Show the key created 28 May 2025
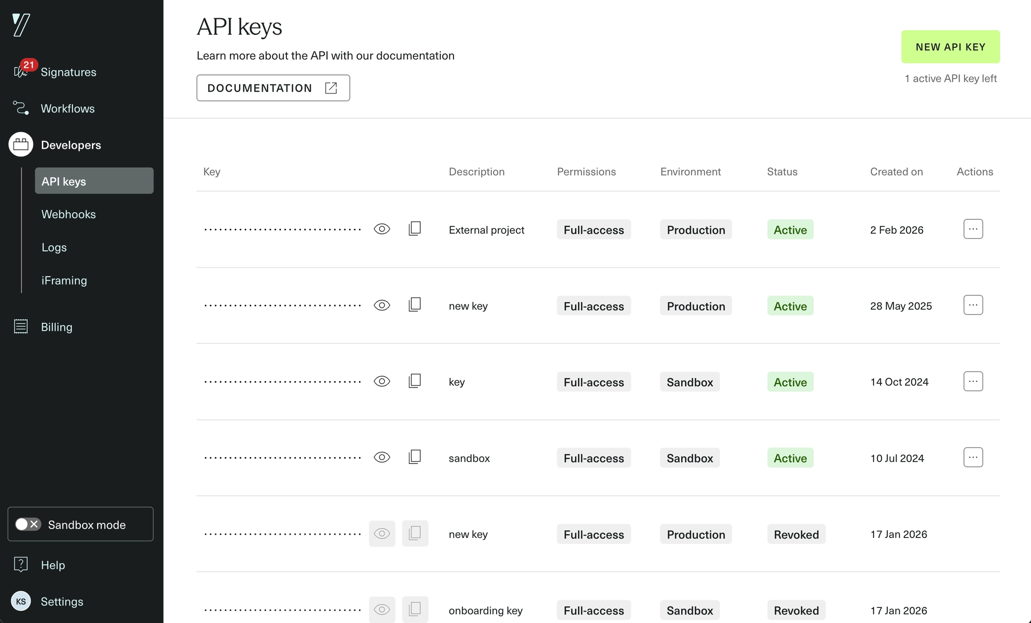 tap(382, 306)
